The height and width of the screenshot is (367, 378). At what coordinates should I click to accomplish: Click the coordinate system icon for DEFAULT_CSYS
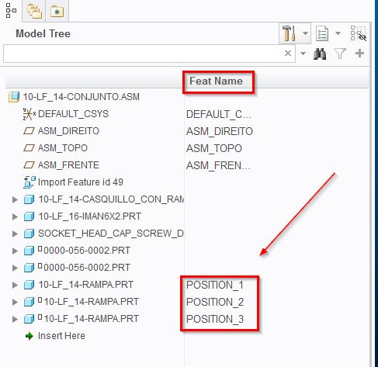pos(29,114)
